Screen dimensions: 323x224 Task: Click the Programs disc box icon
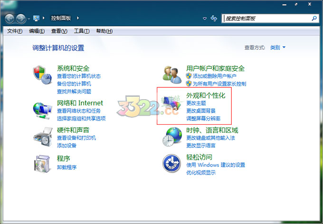(42, 164)
